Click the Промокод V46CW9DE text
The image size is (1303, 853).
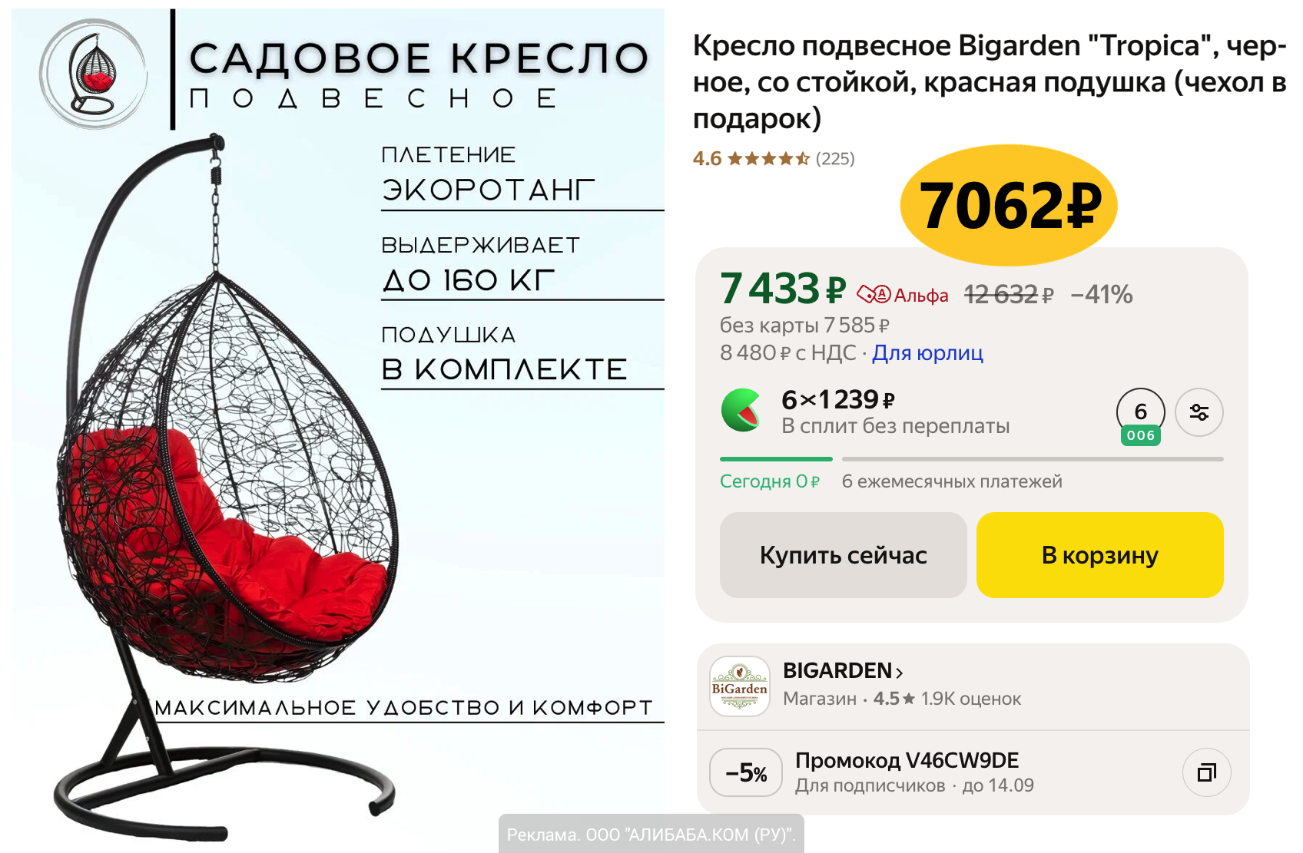point(907,760)
